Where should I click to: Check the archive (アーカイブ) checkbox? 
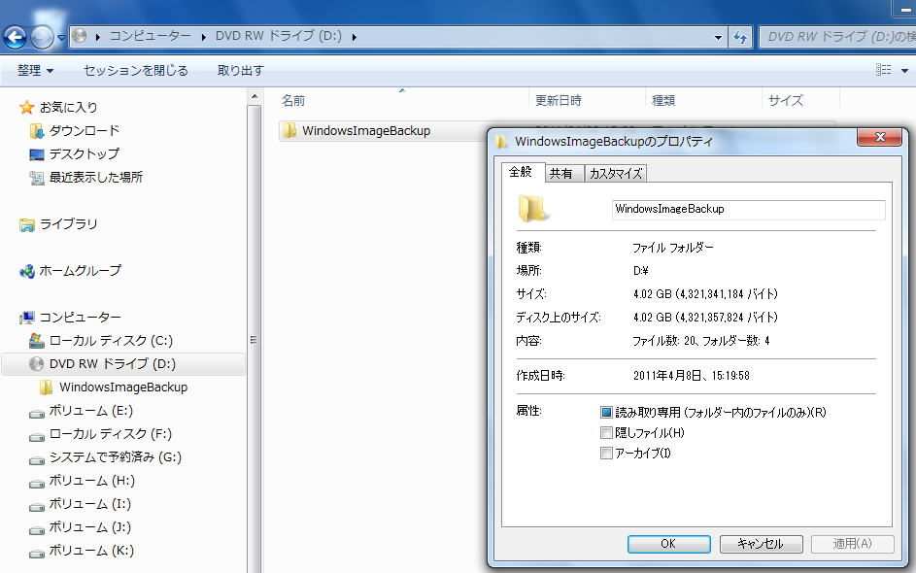(607, 454)
